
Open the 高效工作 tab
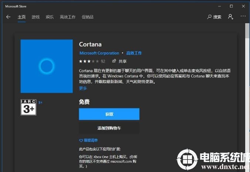click(68, 17)
